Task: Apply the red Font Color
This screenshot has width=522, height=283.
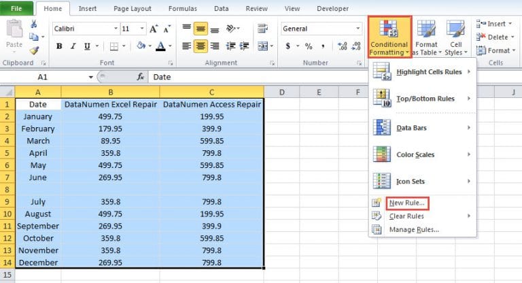Action: (161, 46)
